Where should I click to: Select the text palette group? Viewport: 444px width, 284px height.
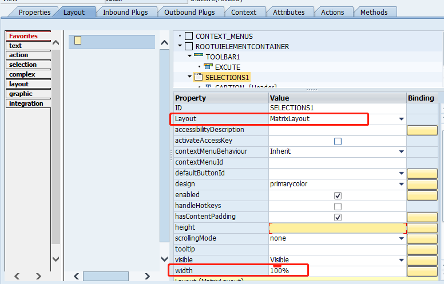click(x=27, y=46)
